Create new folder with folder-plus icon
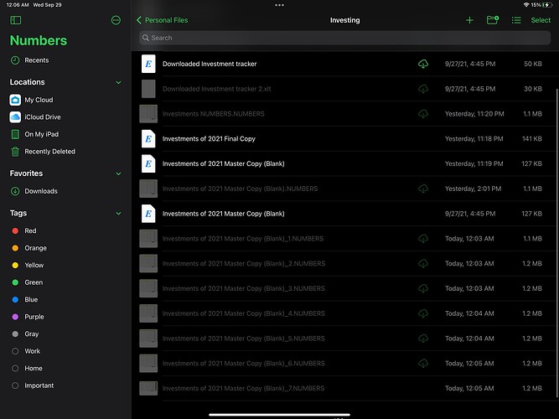This screenshot has height=419, width=559. coord(493,20)
